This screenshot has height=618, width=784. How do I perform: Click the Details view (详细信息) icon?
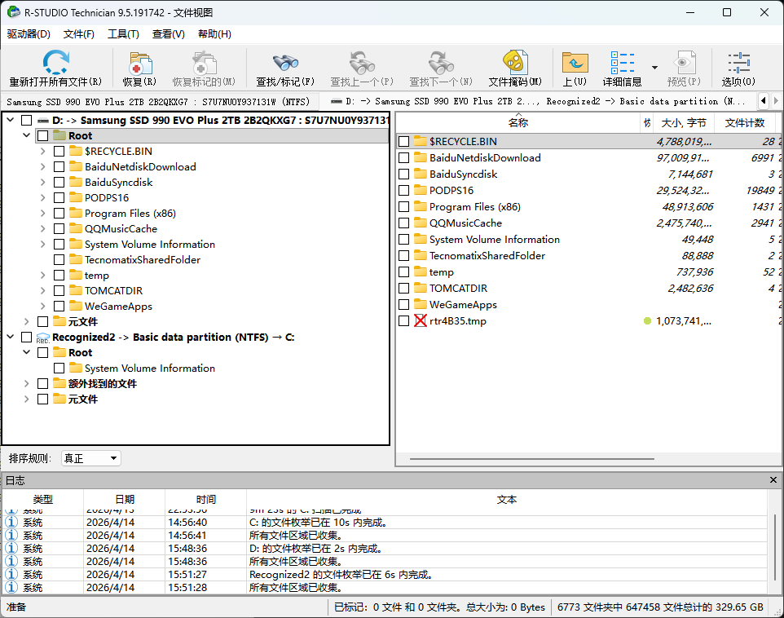click(x=623, y=64)
